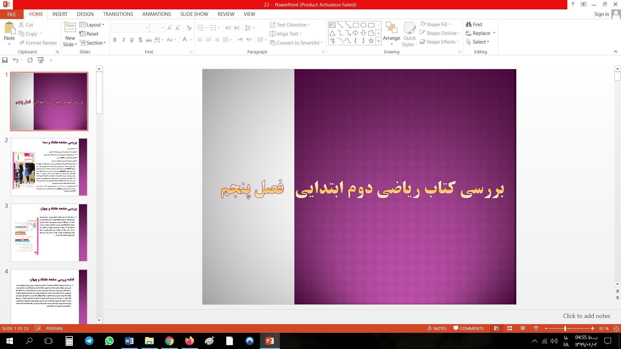The image size is (621, 349).
Task: Start slide show from status bar icon
Action: click(x=536, y=328)
